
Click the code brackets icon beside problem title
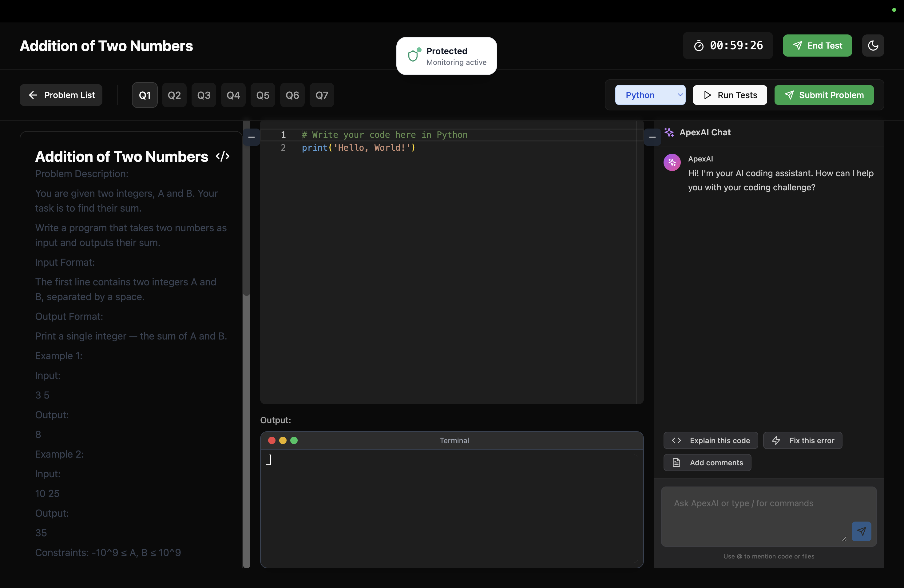(x=223, y=157)
